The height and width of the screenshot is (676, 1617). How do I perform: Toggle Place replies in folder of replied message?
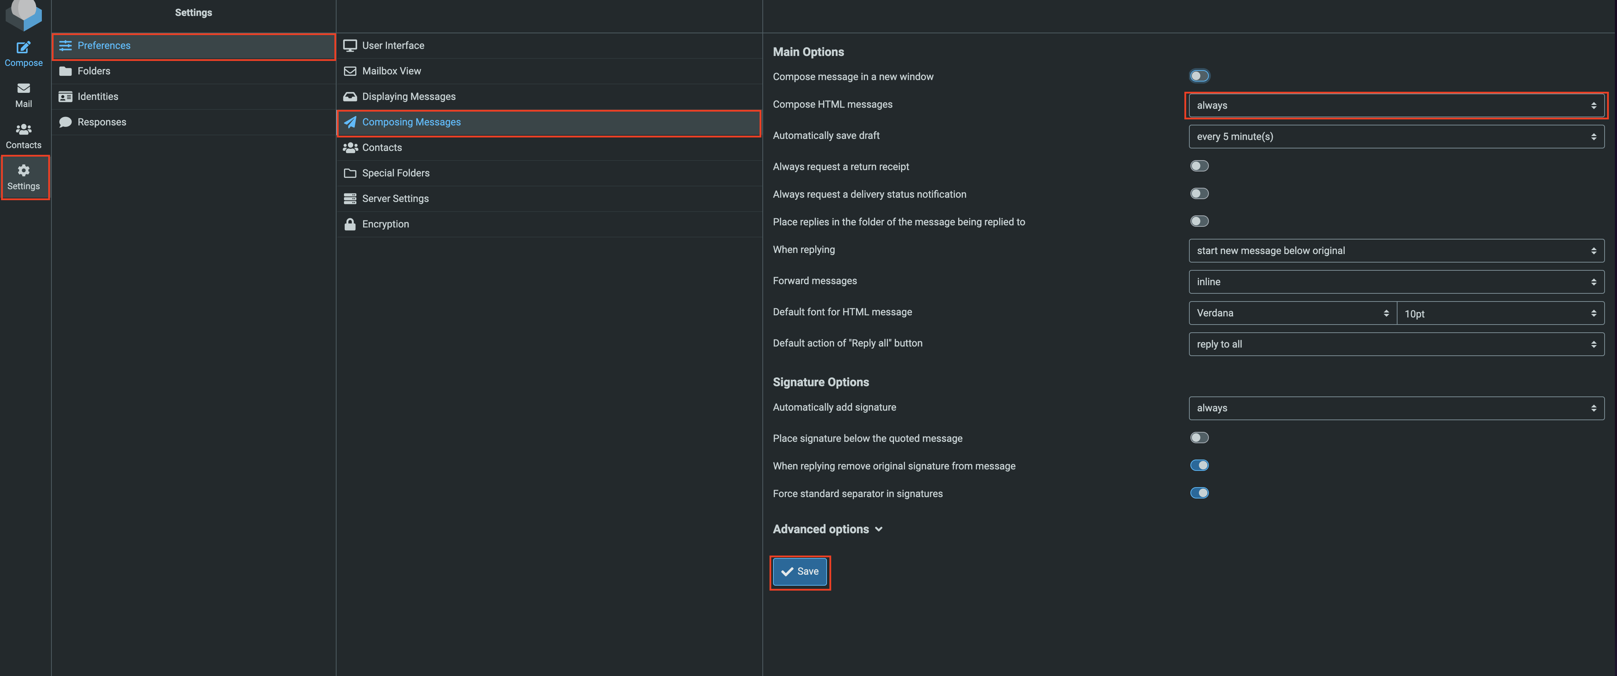click(x=1199, y=221)
